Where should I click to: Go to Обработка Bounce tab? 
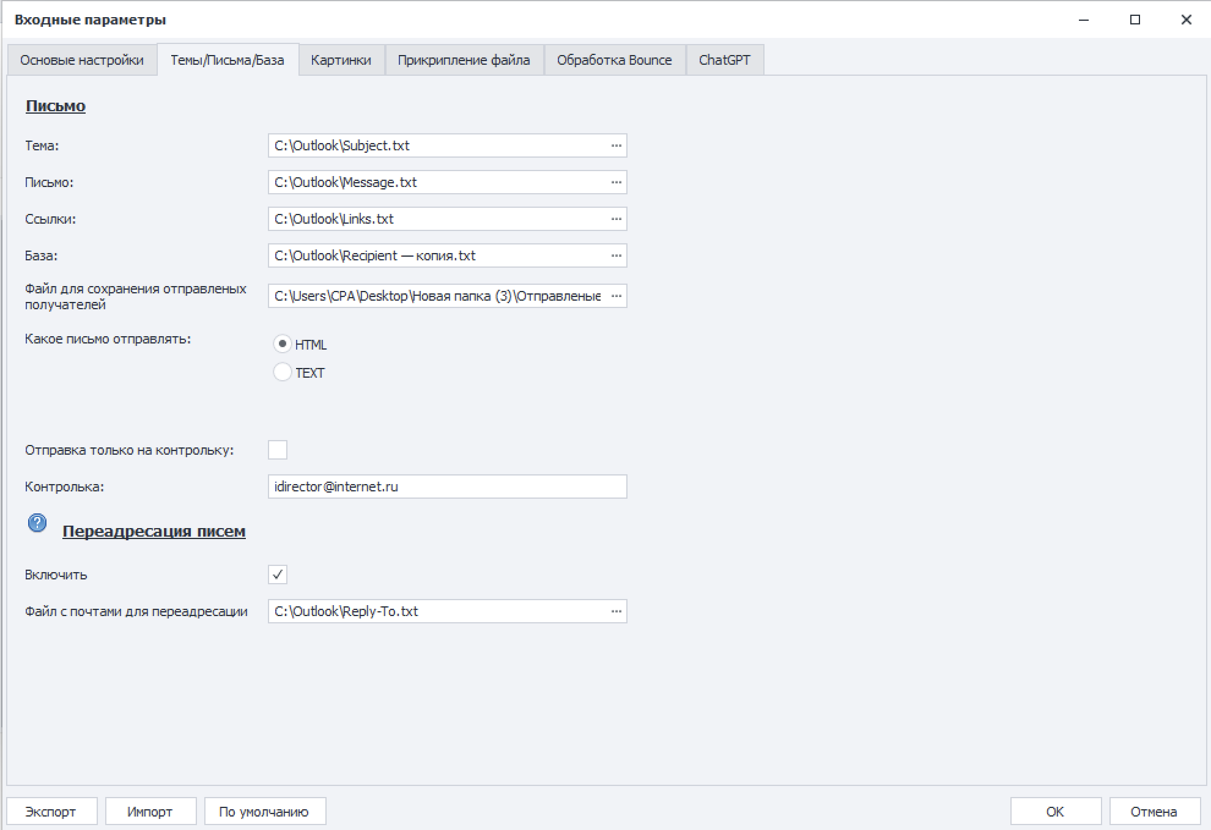[x=614, y=60]
